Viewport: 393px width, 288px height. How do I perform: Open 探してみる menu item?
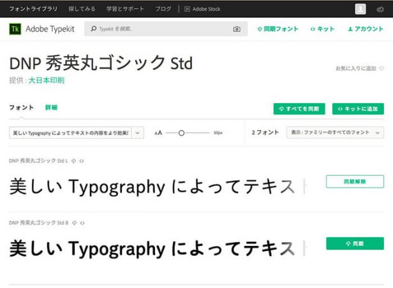pos(82,9)
